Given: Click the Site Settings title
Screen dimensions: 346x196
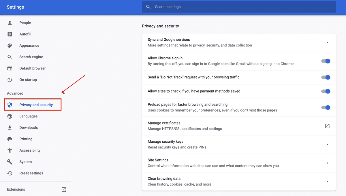Looking at the screenshot, I should click(x=158, y=160).
